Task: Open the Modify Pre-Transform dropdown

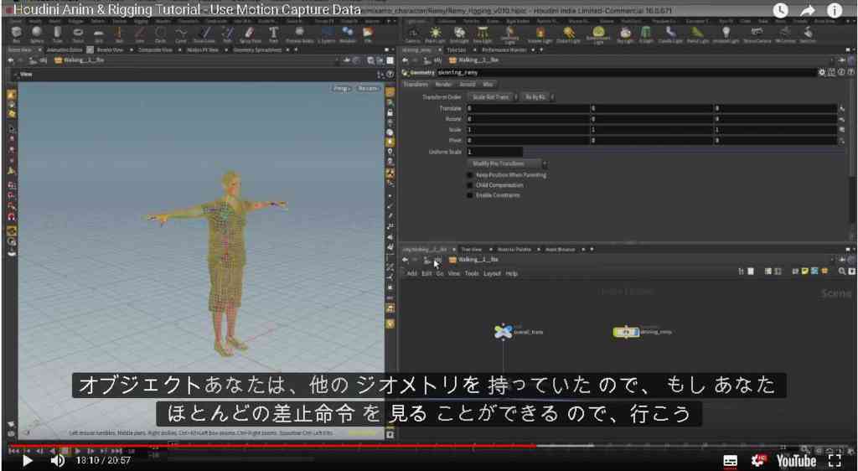Action: click(x=507, y=163)
